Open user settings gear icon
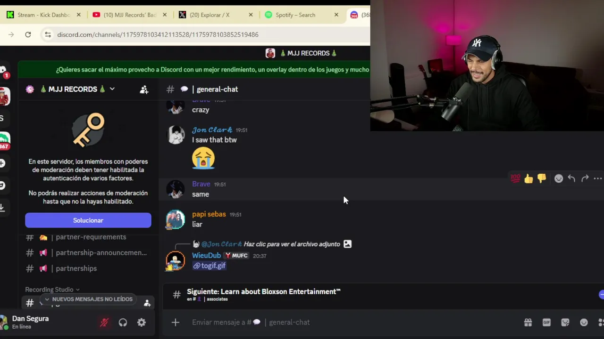 click(142, 323)
